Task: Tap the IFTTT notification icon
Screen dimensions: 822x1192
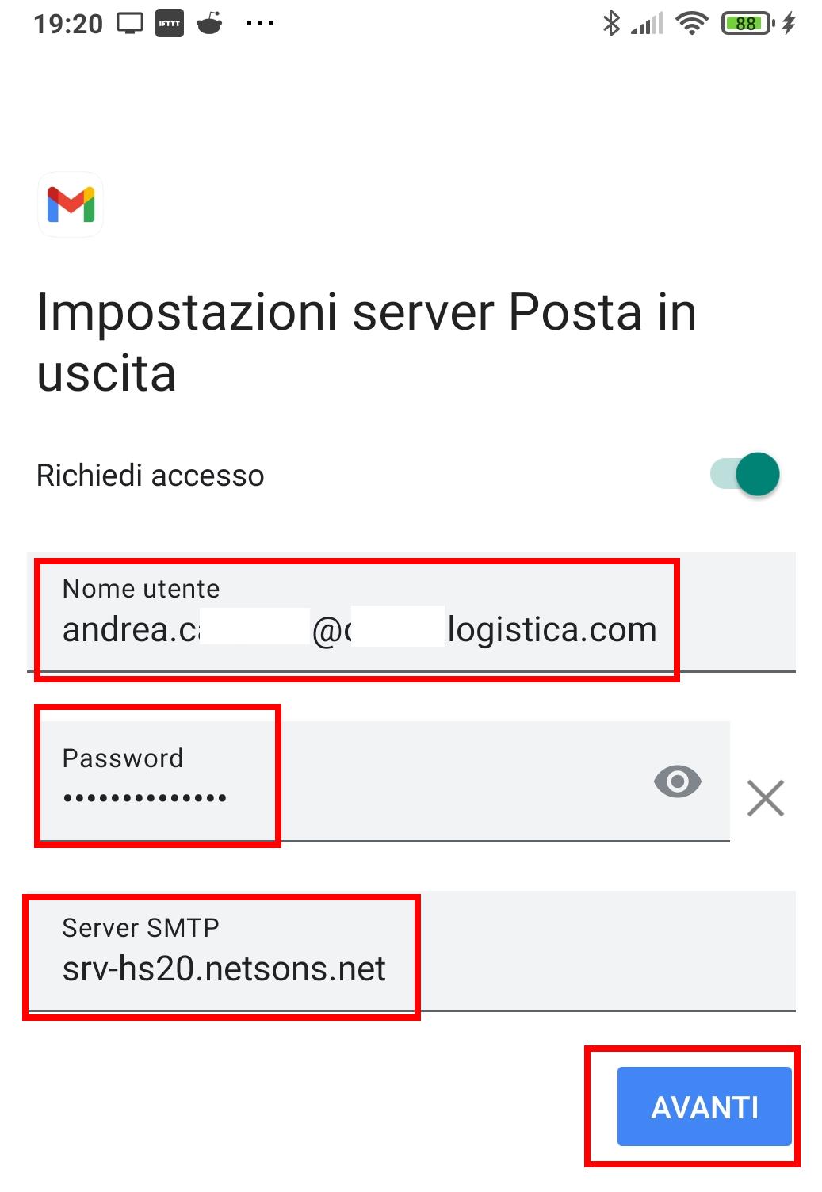Action: (170, 24)
